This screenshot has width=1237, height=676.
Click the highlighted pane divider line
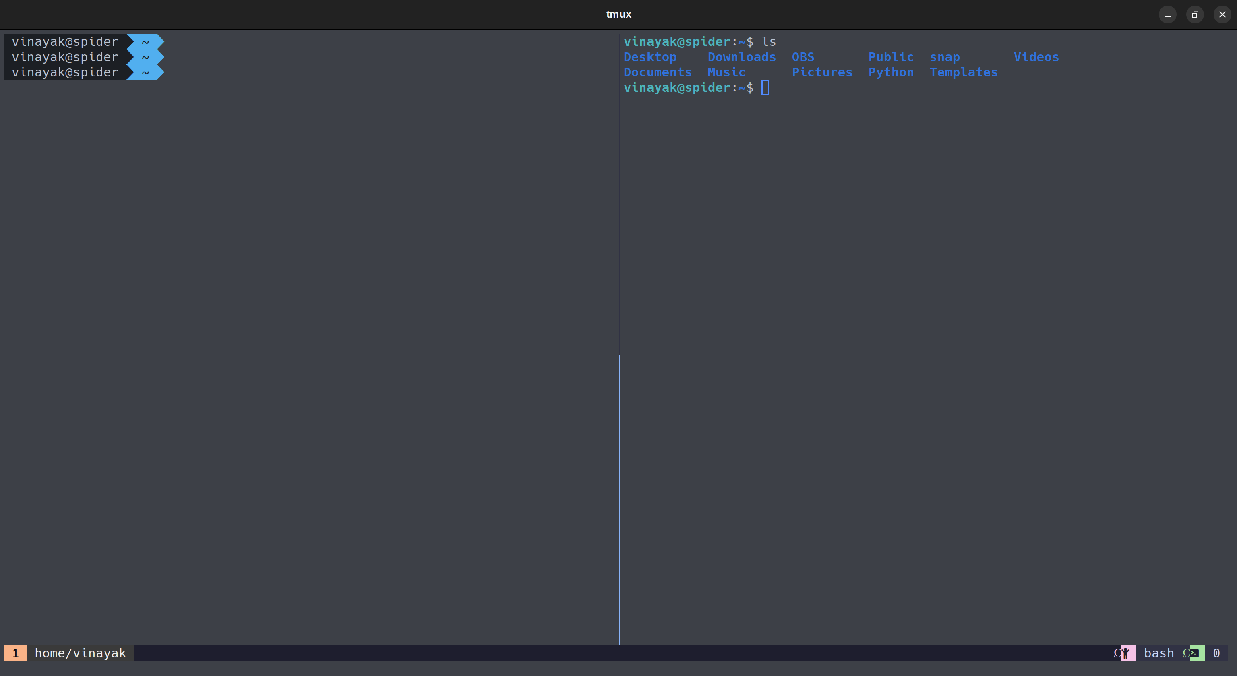[619, 499]
